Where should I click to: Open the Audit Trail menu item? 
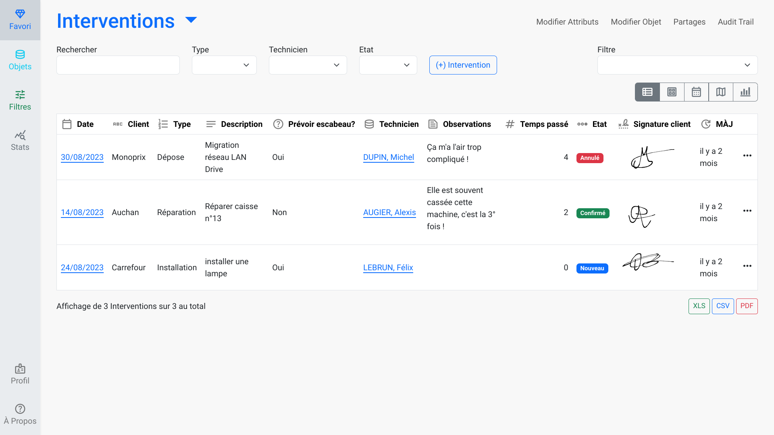tap(735, 22)
